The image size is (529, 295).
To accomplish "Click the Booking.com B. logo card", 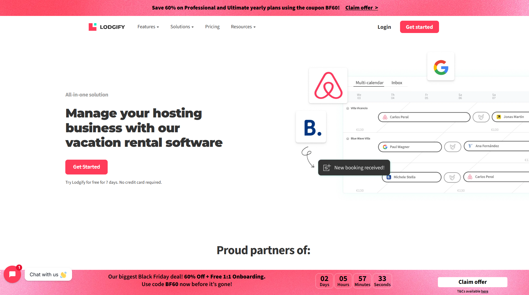I will [x=311, y=127].
